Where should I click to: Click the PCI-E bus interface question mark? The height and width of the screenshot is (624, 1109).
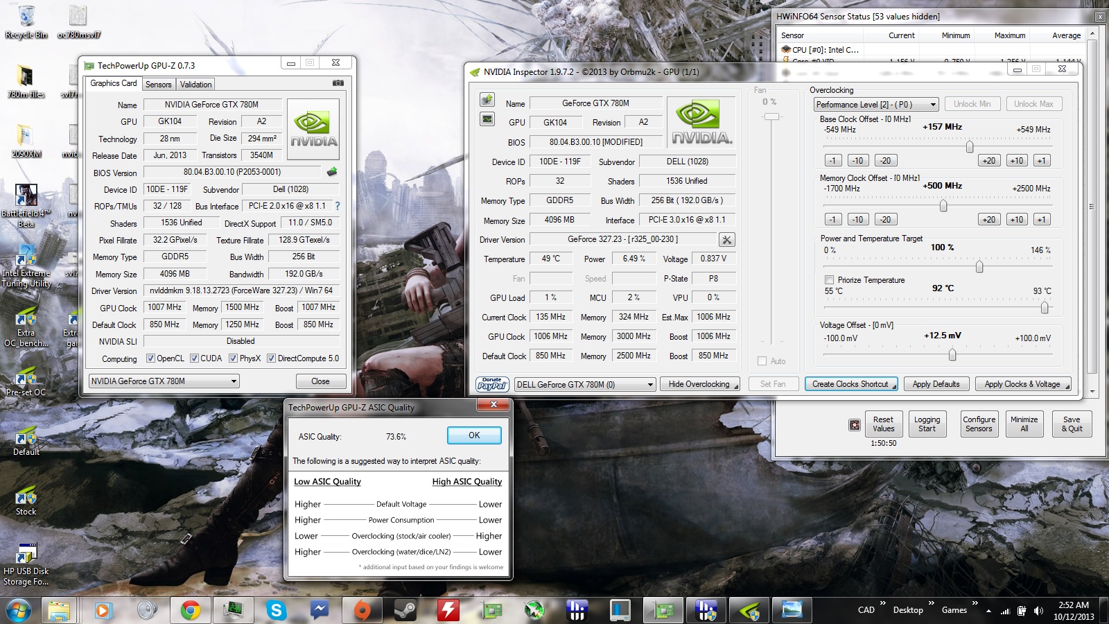pos(338,206)
